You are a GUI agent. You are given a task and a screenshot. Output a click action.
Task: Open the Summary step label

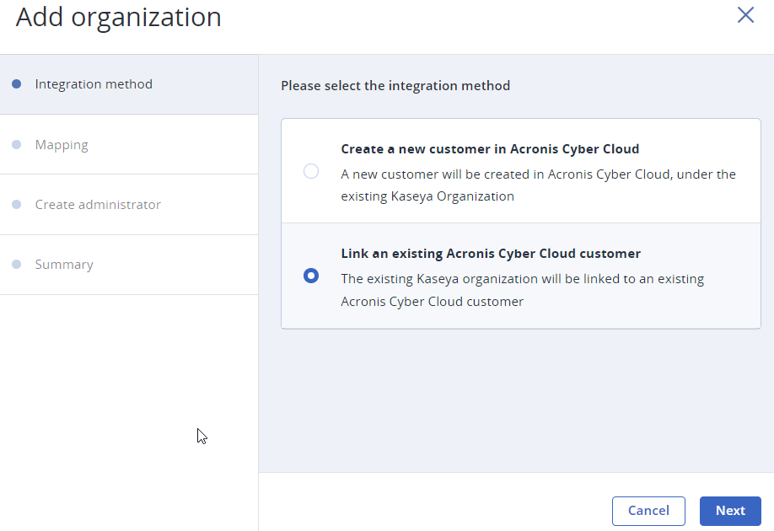64,265
